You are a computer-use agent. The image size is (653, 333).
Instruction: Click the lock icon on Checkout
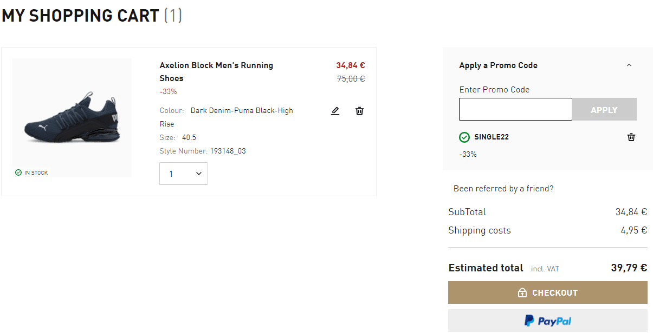coord(522,293)
